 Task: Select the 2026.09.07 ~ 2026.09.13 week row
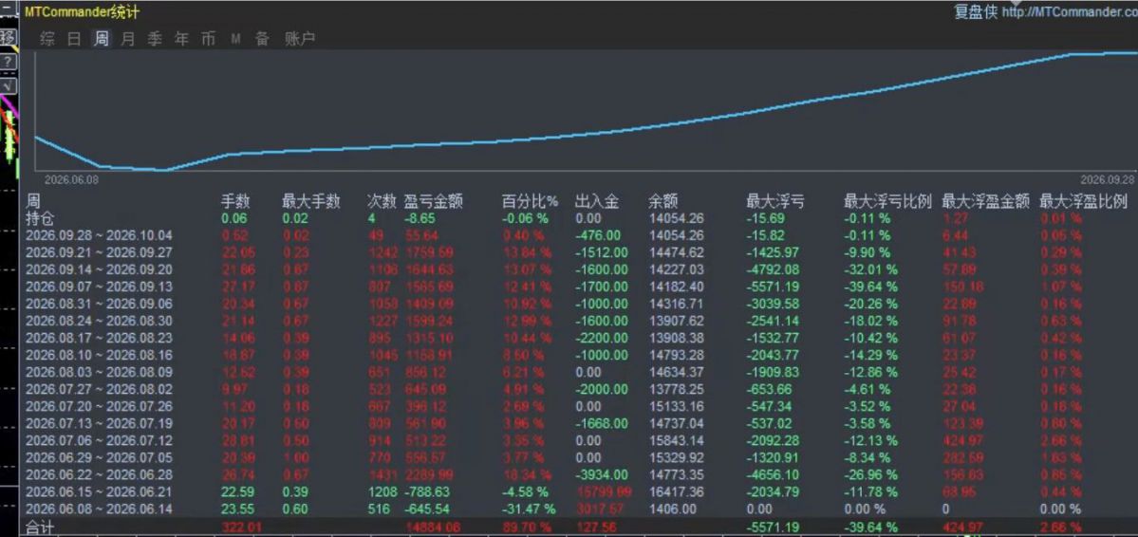click(578, 287)
